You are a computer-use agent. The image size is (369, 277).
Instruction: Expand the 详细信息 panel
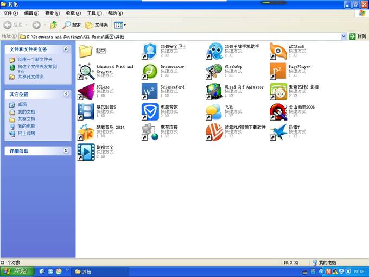click(x=66, y=150)
